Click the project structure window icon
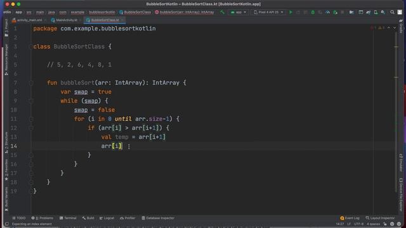Screen dimensions: 406x228 360,12
